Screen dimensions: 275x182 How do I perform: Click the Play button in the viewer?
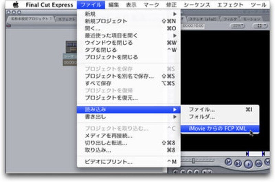click(x=247, y=163)
